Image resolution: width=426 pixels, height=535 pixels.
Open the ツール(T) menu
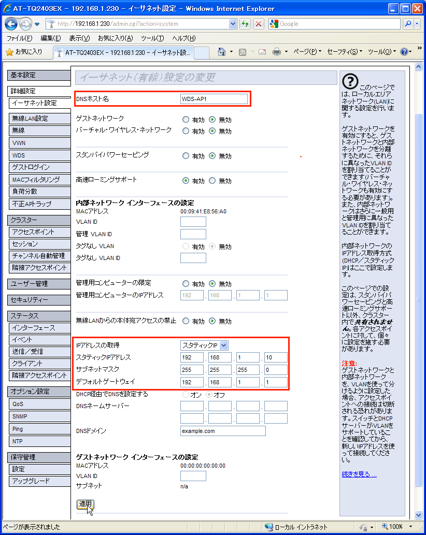click(x=152, y=38)
